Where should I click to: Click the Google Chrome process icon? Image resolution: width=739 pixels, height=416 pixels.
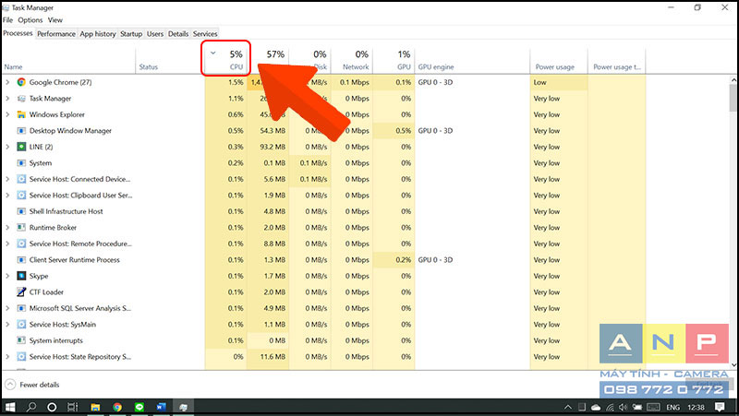[21, 82]
